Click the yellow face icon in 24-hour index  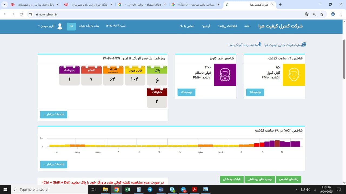pyautogui.click(x=294, y=75)
